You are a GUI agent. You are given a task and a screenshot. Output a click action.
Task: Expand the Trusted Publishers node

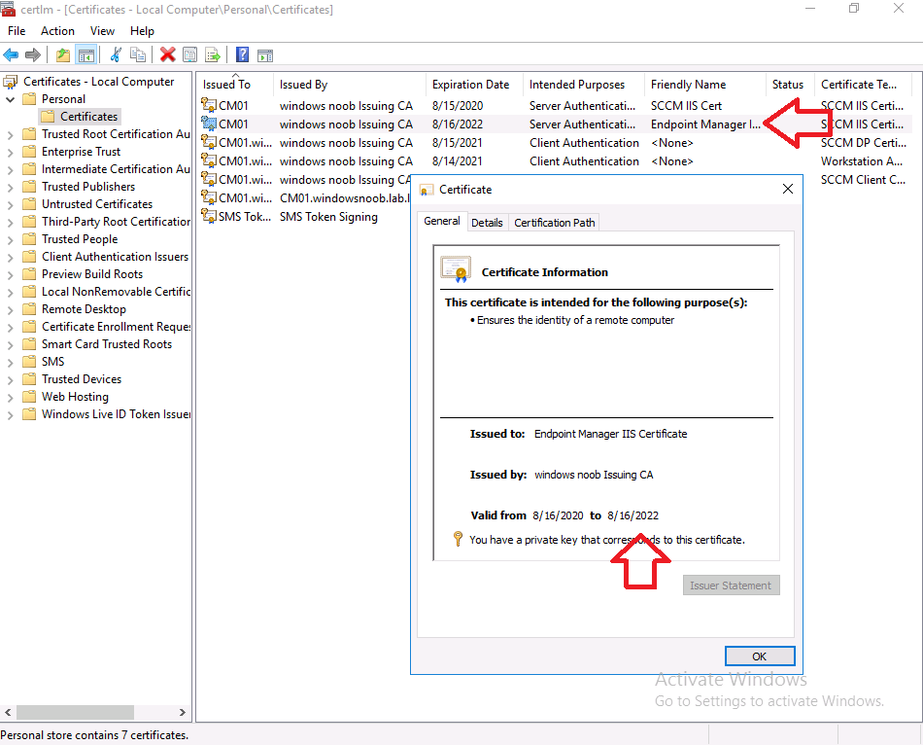point(10,188)
